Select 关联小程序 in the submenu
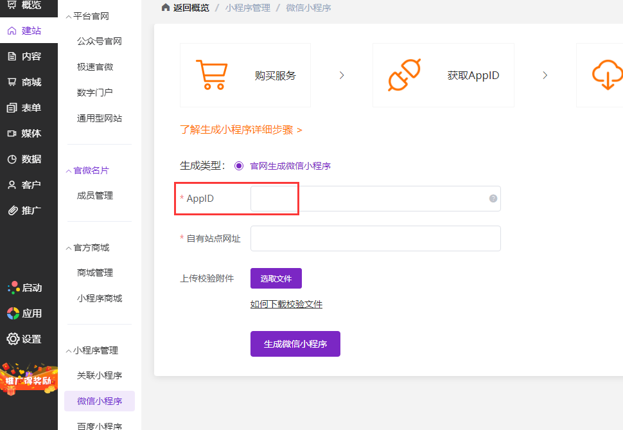 (x=100, y=375)
